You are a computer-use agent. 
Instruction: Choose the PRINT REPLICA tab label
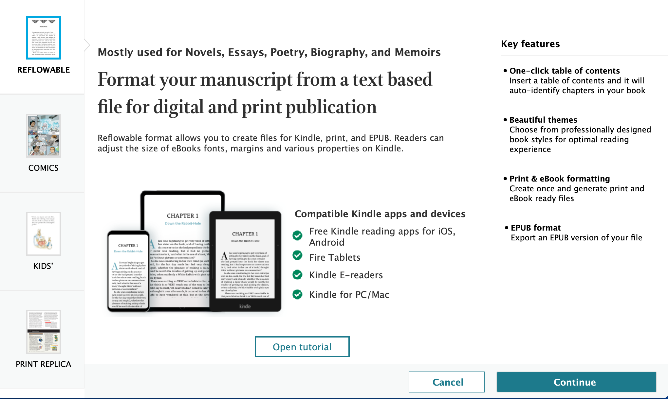pyautogui.click(x=44, y=364)
